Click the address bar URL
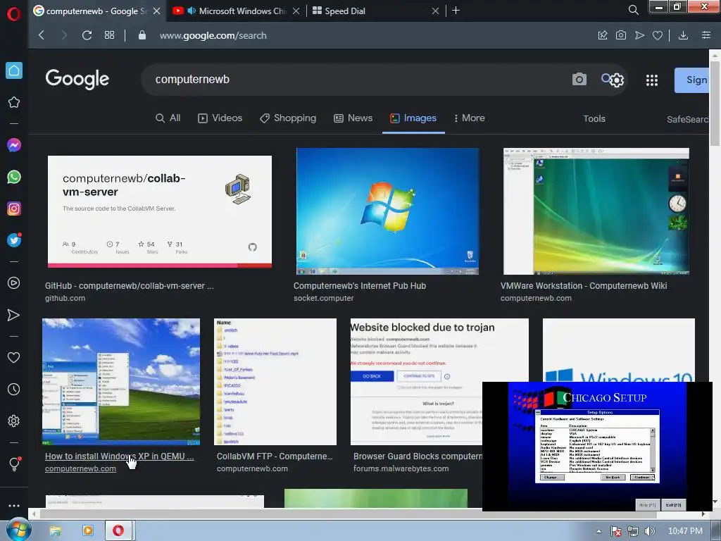 pos(213,35)
